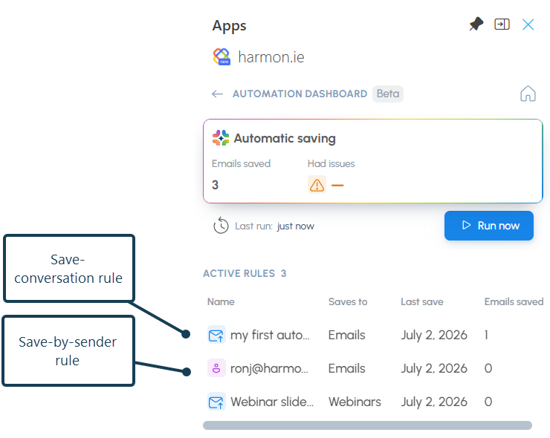
Task: Click the Last run clock icon
Action: [221, 226]
